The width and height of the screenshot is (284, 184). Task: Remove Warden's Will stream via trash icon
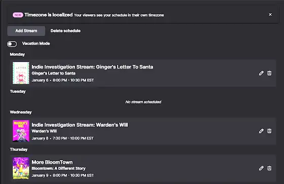point(269,131)
